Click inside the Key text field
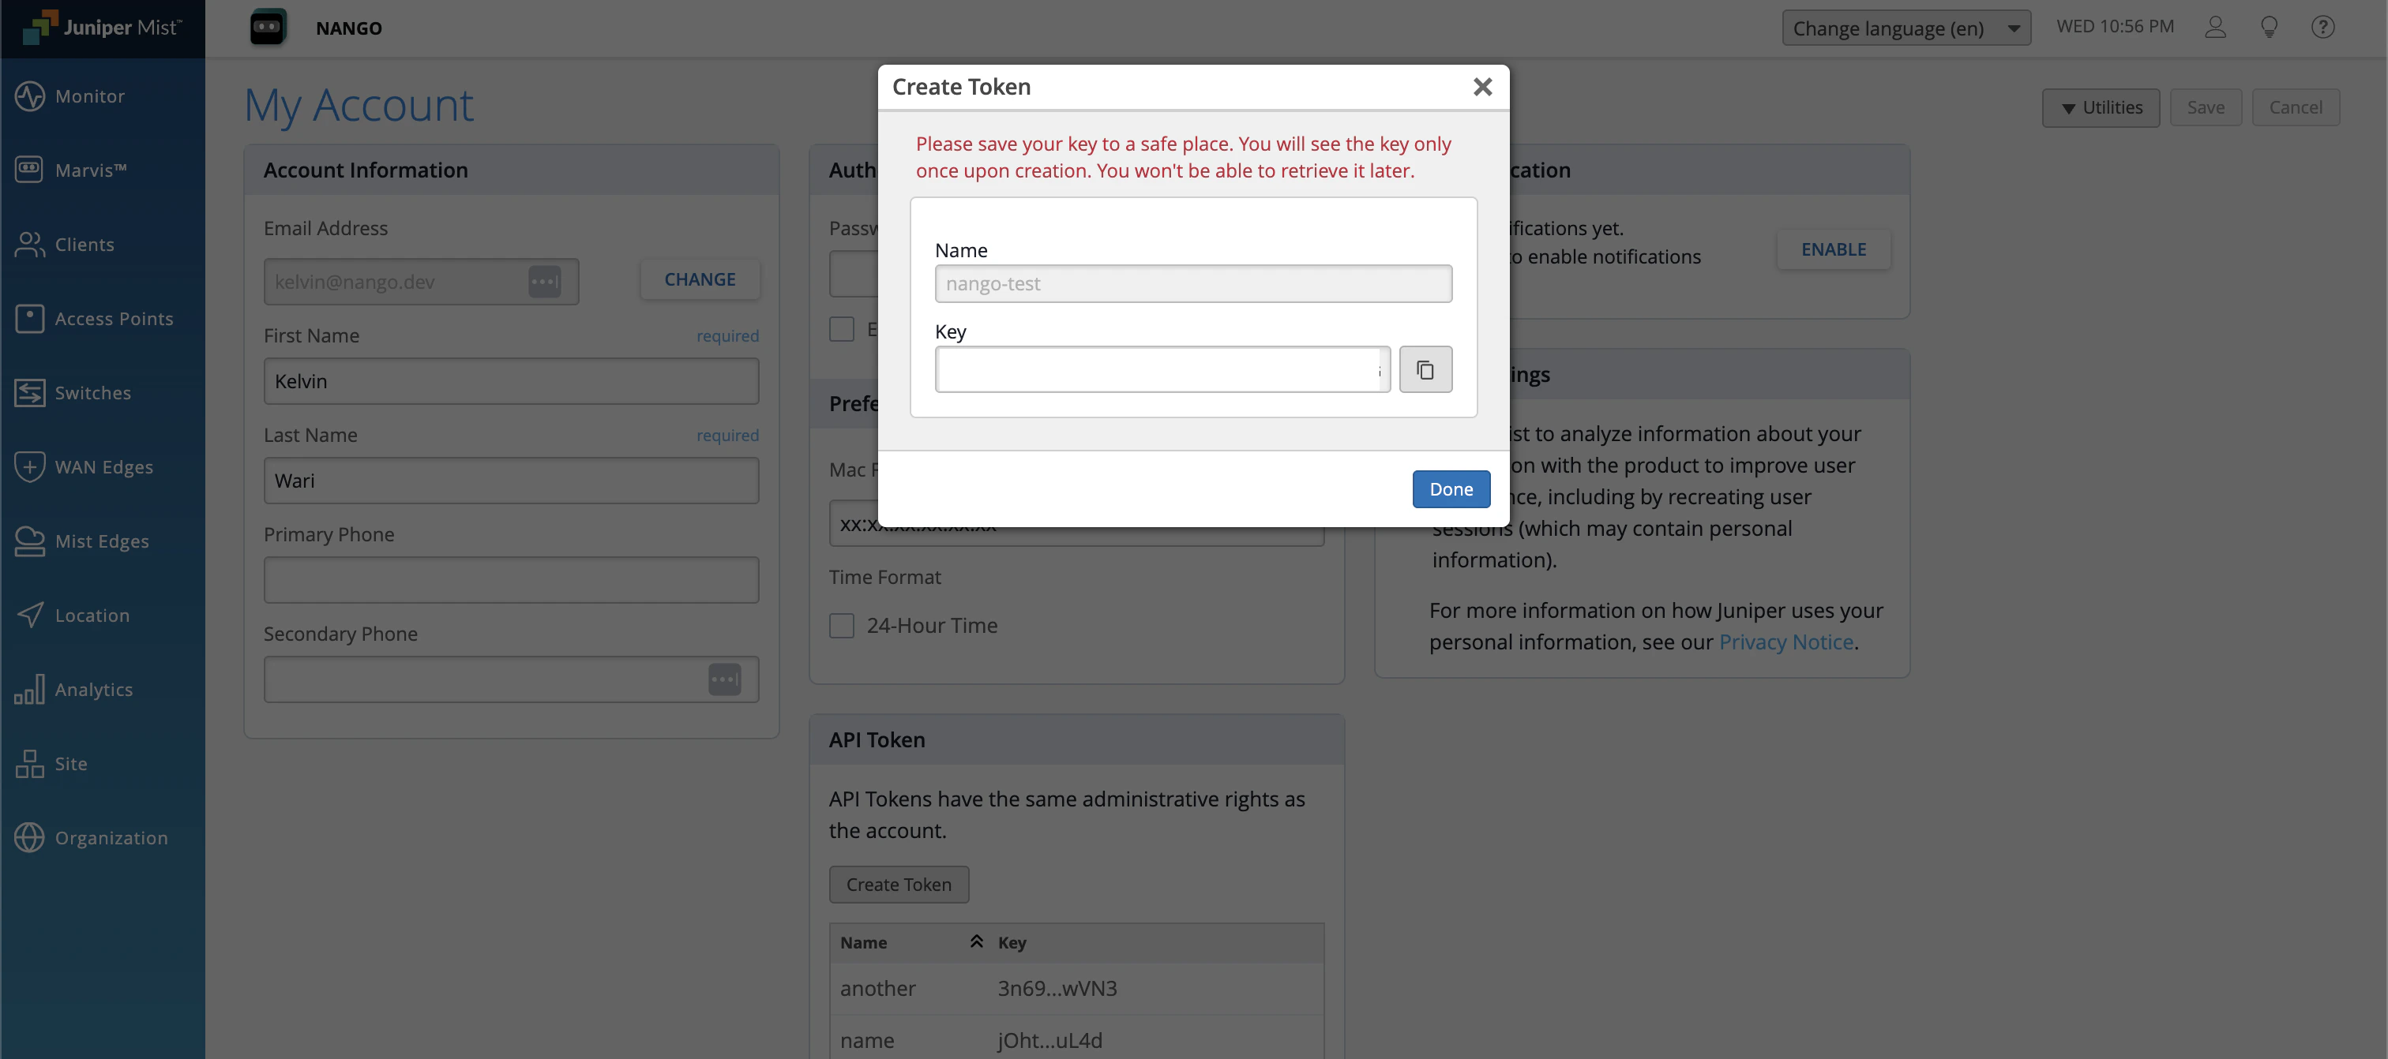Screen dimensions: 2388x1059 coord(1158,369)
